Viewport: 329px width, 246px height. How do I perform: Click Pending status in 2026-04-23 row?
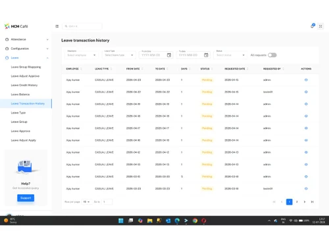207,80
